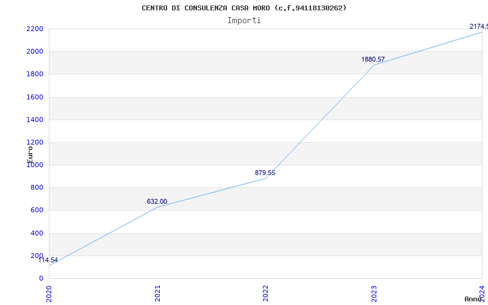This screenshot has height=305, width=488.
Task: Click the 400 y-axis tick label
Action: (37, 233)
